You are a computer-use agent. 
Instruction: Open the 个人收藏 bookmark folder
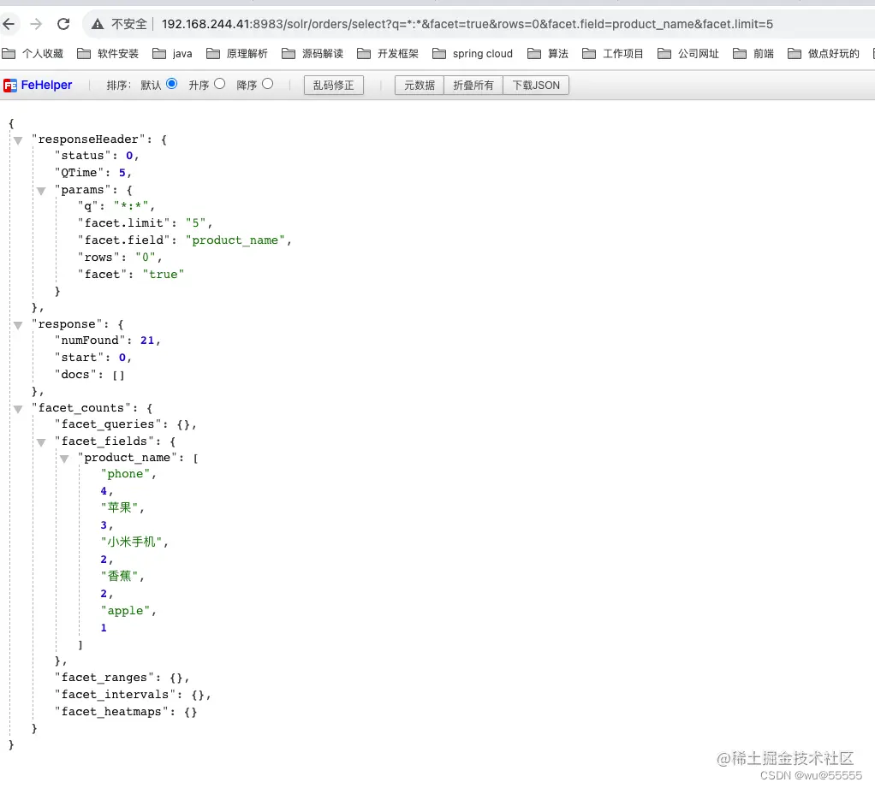pos(33,54)
